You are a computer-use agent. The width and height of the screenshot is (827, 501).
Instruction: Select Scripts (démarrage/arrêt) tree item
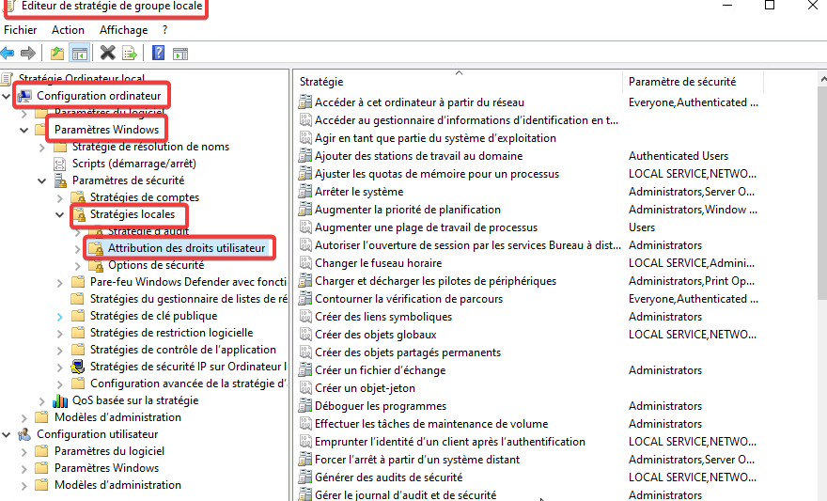(x=133, y=164)
